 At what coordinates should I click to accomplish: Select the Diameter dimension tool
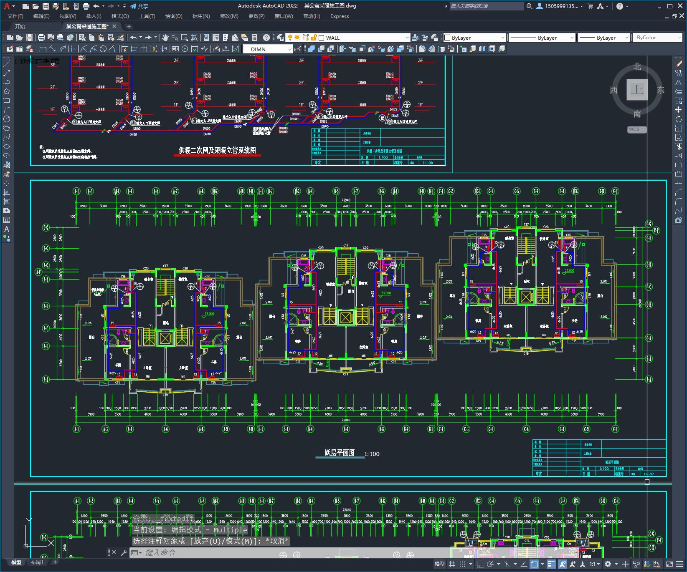103,49
